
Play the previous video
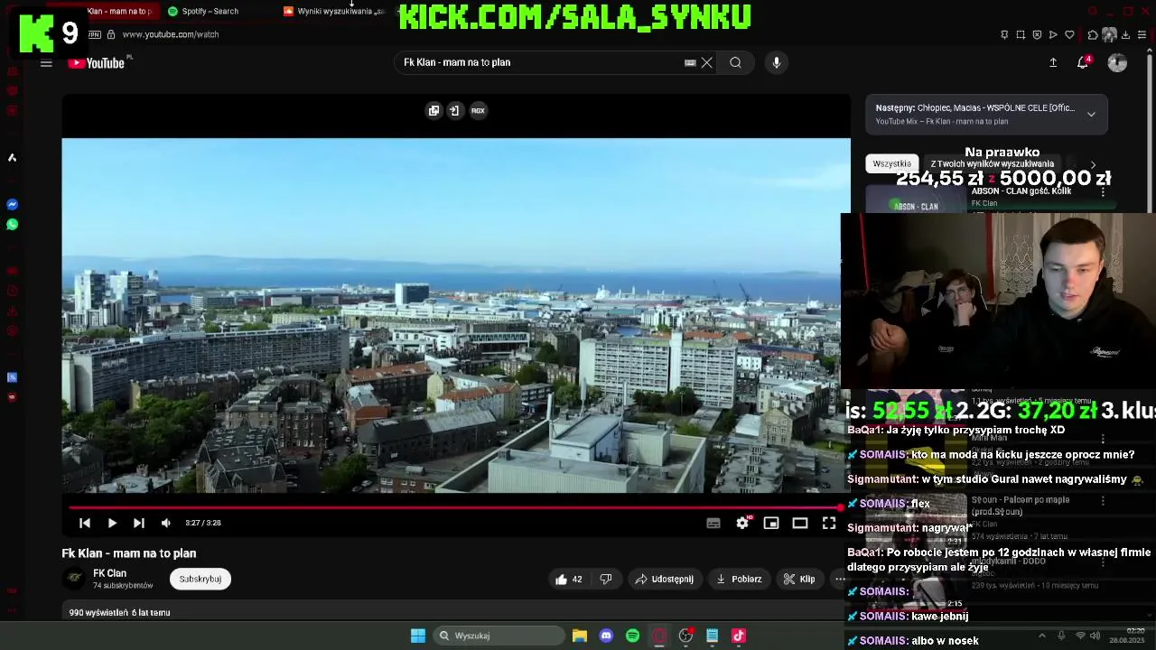[85, 523]
